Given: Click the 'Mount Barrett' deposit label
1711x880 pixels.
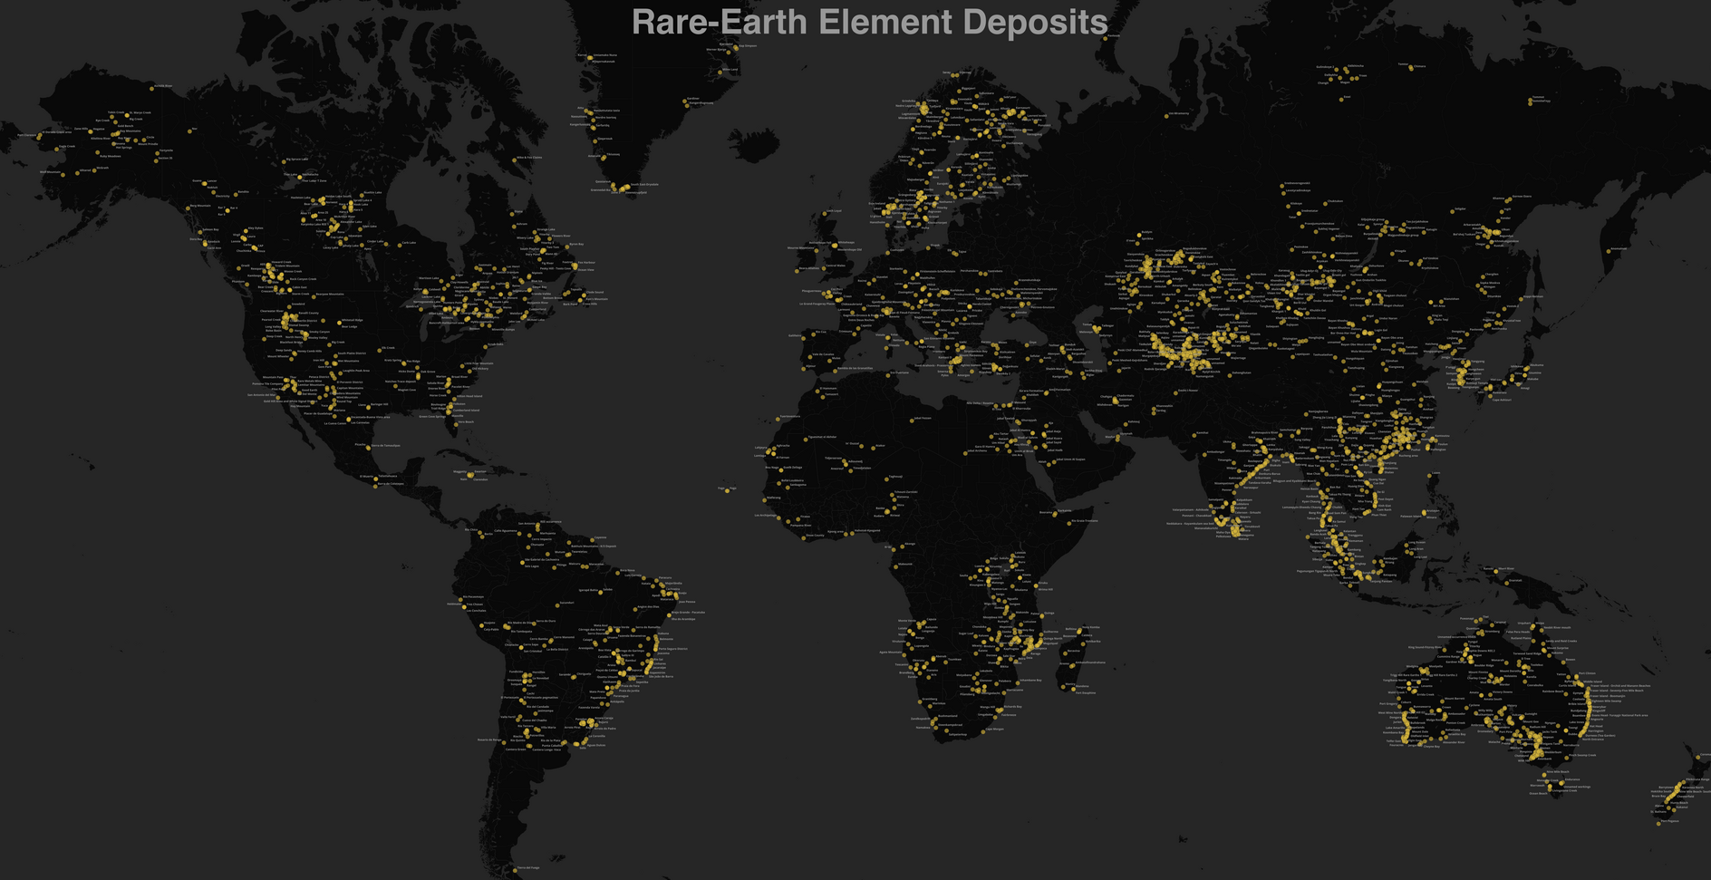Looking at the screenshot, I should pyautogui.click(x=1455, y=699).
